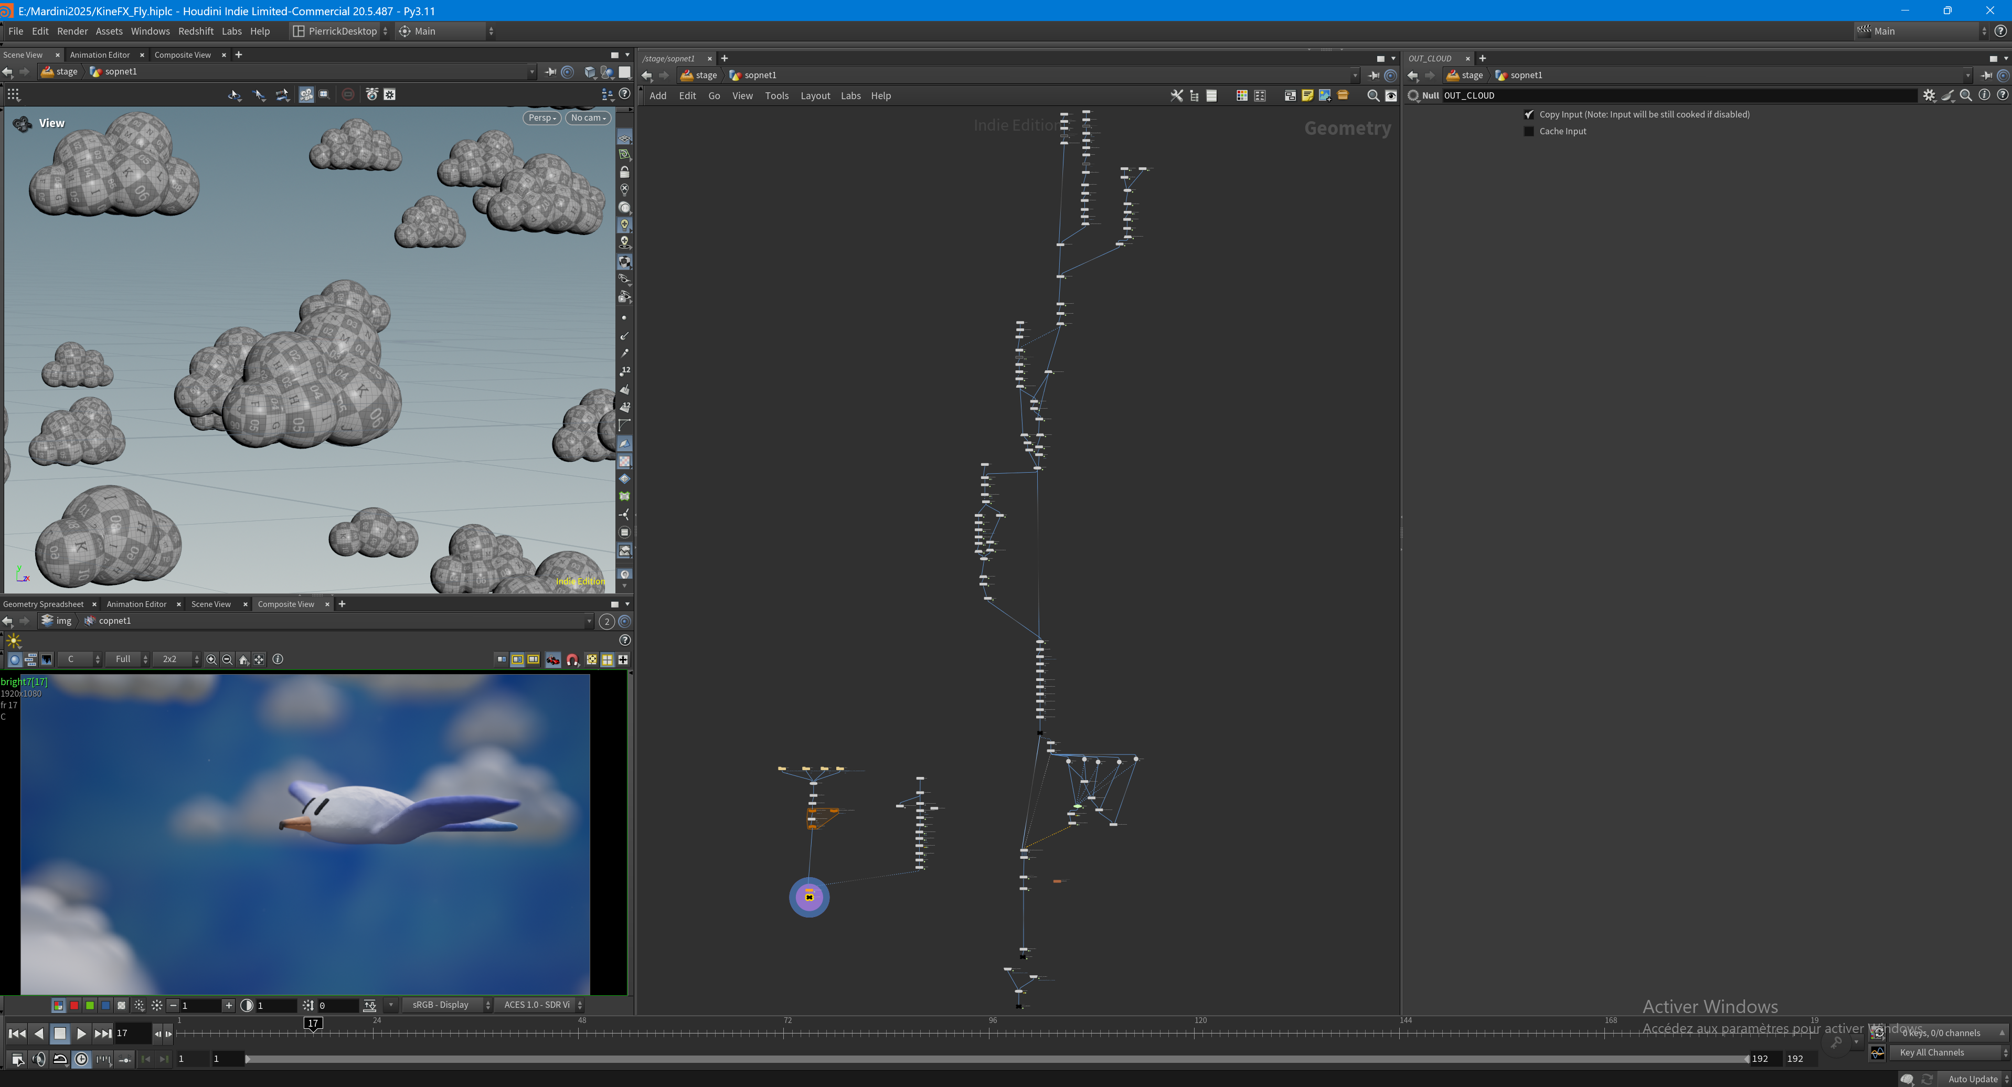Screen dimensions: 2012x1087
Task: Open the C image plane dropdown
Action: click(x=80, y=659)
